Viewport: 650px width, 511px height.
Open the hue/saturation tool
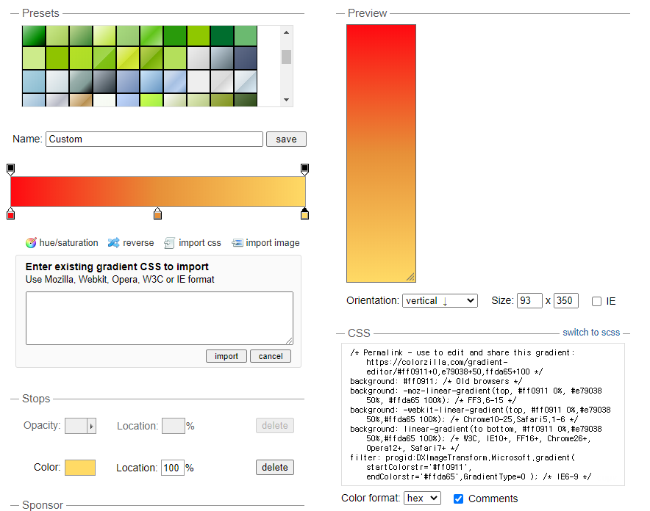pos(62,243)
